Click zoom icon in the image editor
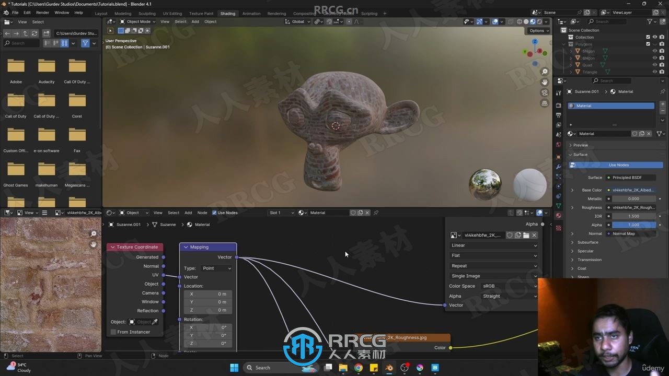This screenshot has height=376, width=669. click(94, 234)
